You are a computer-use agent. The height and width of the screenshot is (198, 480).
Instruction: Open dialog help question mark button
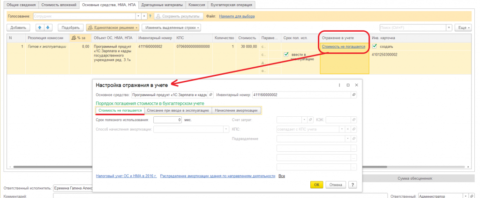coord(353,185)
